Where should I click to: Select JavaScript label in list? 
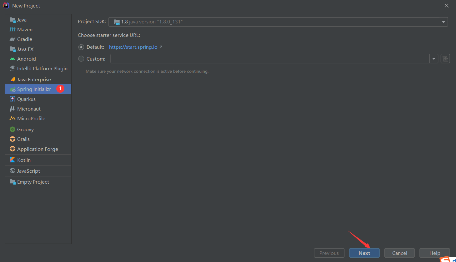pos(28,171)
